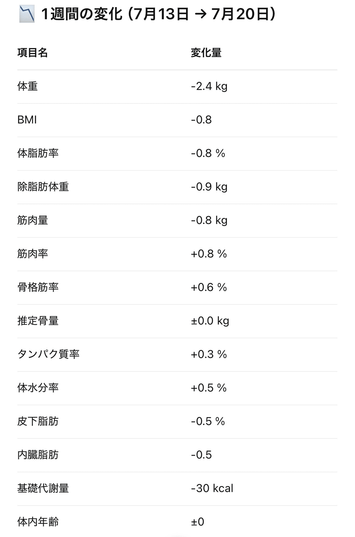Select the 体内年齢 row label

38,522
